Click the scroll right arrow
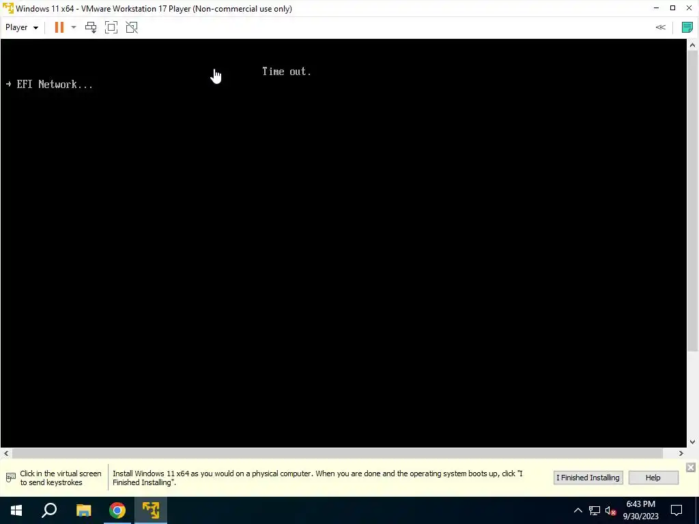The width and height of the screenshot is (699, 524). point(681,453)
